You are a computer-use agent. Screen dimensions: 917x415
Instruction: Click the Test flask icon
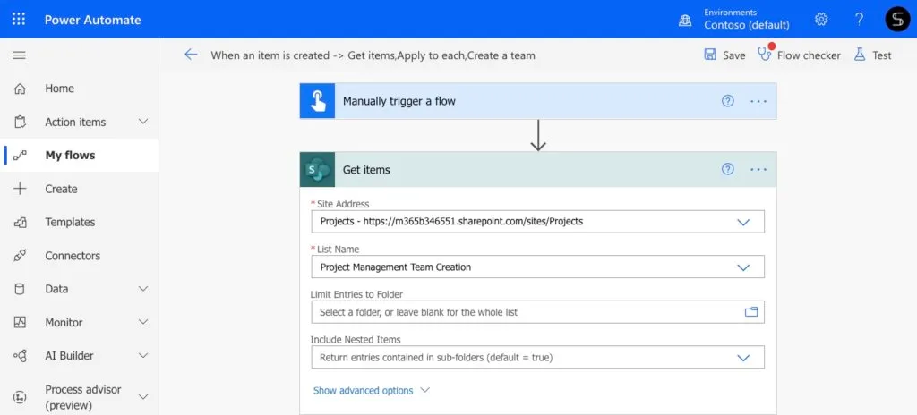click(x=859, y=55)
